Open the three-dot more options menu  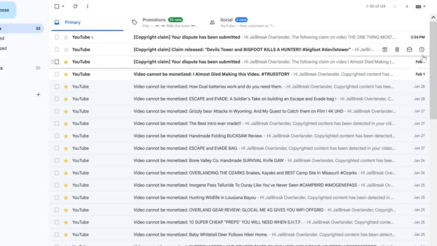(x=87, y=6)
